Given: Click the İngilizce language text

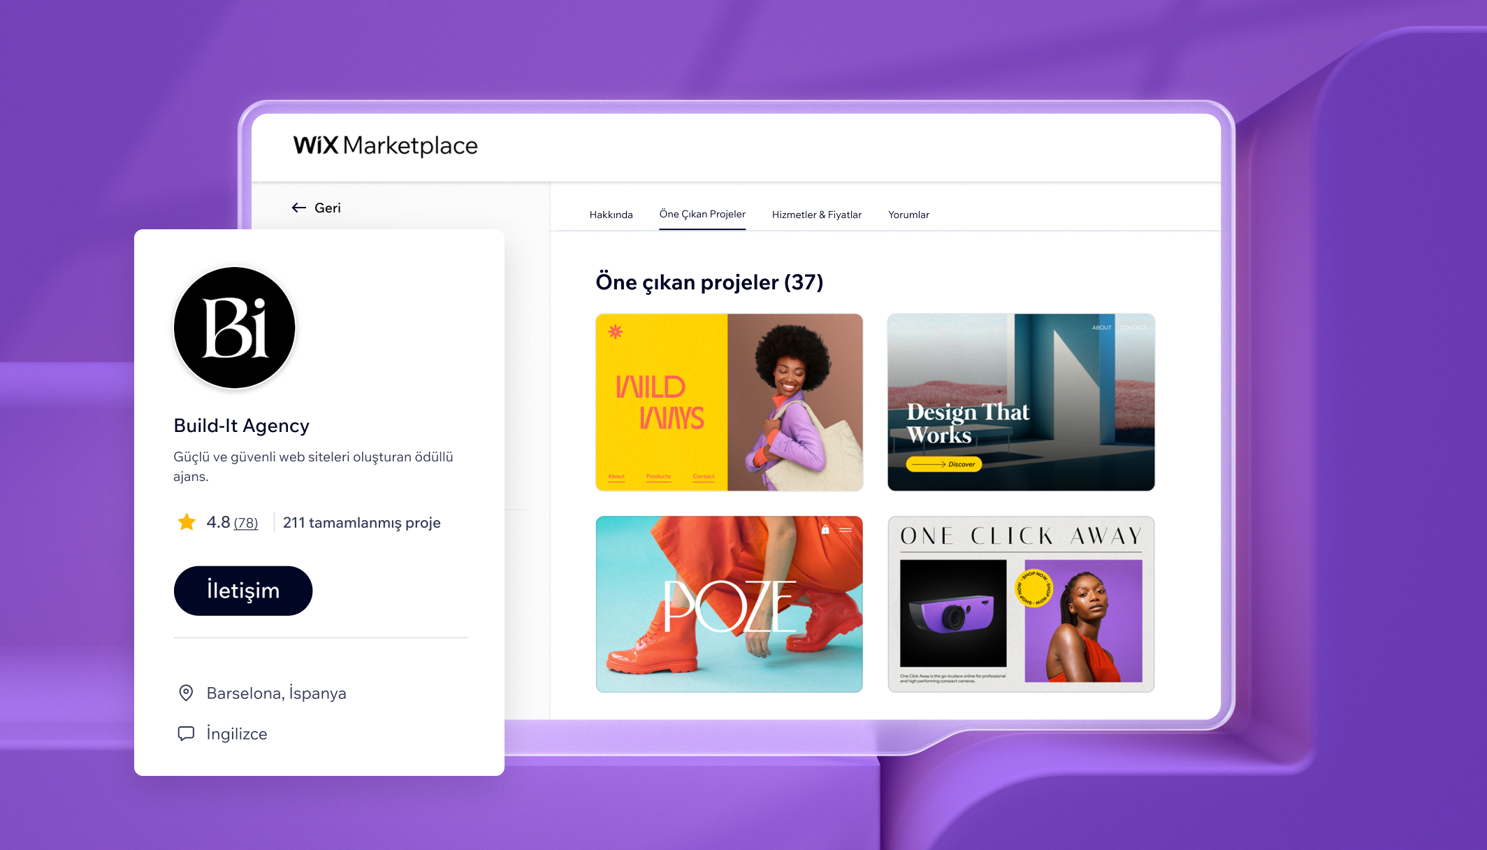Looking at the screenshot, I should [237, 734].
